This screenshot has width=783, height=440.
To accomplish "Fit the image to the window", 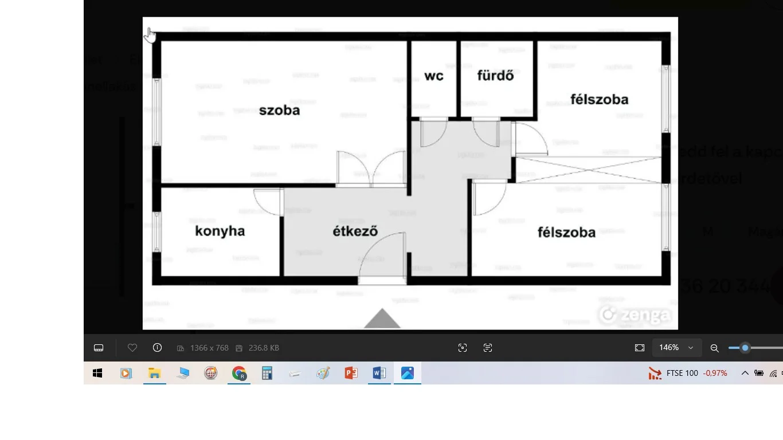I will 640,348.
